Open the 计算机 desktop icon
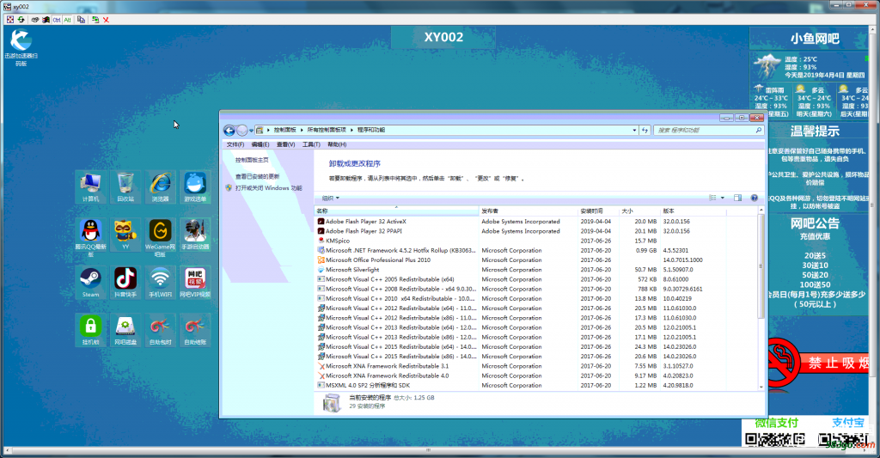Viewport: 880px width, 458px height. (90, 187)
